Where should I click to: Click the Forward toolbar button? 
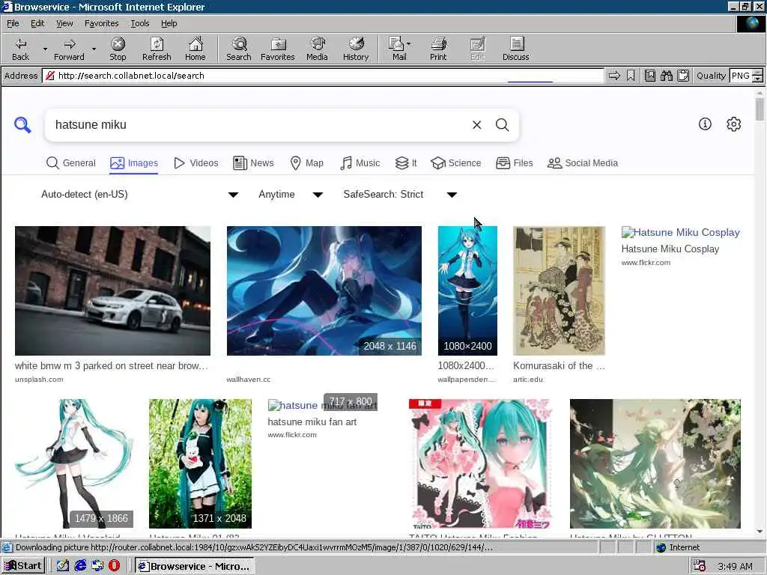[69, 49]
